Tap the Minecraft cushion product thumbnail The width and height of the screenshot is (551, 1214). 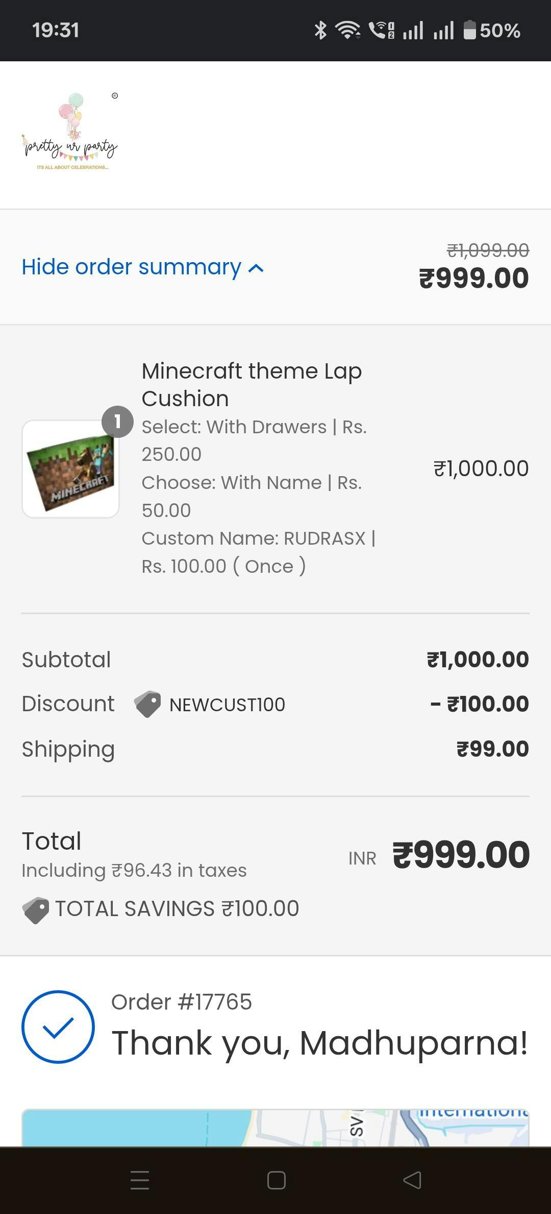click(x=70, y=469)
